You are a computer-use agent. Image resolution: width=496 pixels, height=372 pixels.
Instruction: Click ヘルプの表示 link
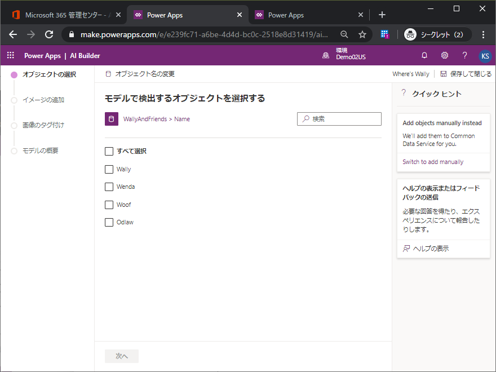click(431, 249)
